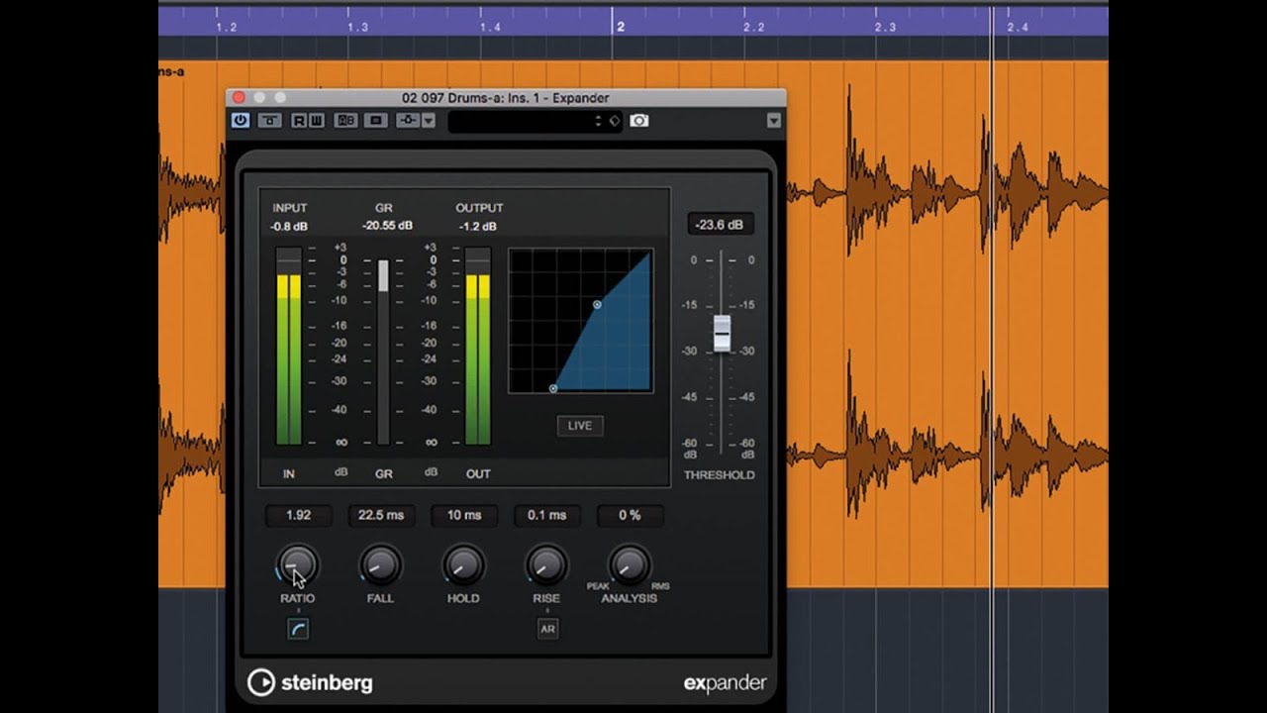Viewport: 1267px width, 713px height.
Task: Toggle the plug-in power activate button
Action: pyautogui.click(x=241, y=120)
